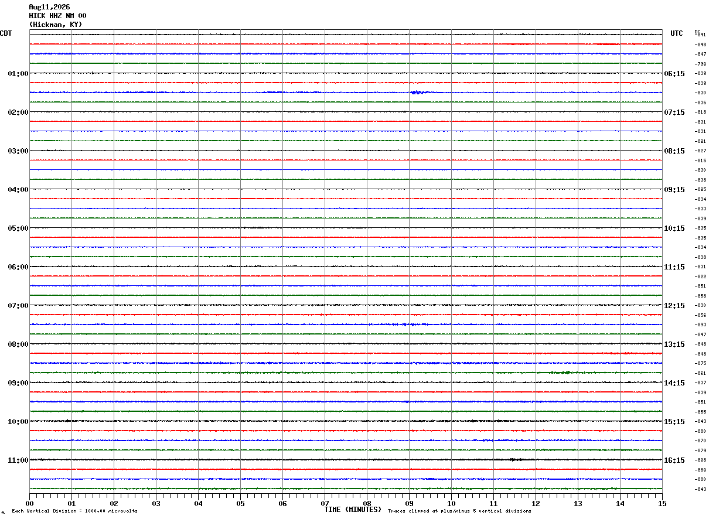The width and height of the screenshot is (709, 519).
Task: Click the traces clipped footnote text
Action: 459,511
